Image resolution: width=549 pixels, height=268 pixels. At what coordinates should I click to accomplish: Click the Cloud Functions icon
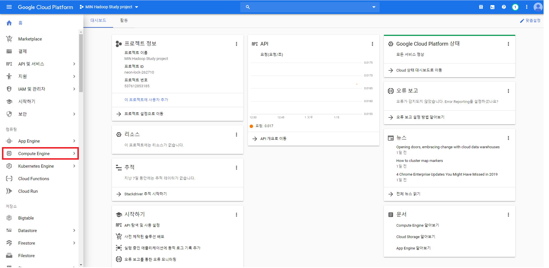[9, 178]
